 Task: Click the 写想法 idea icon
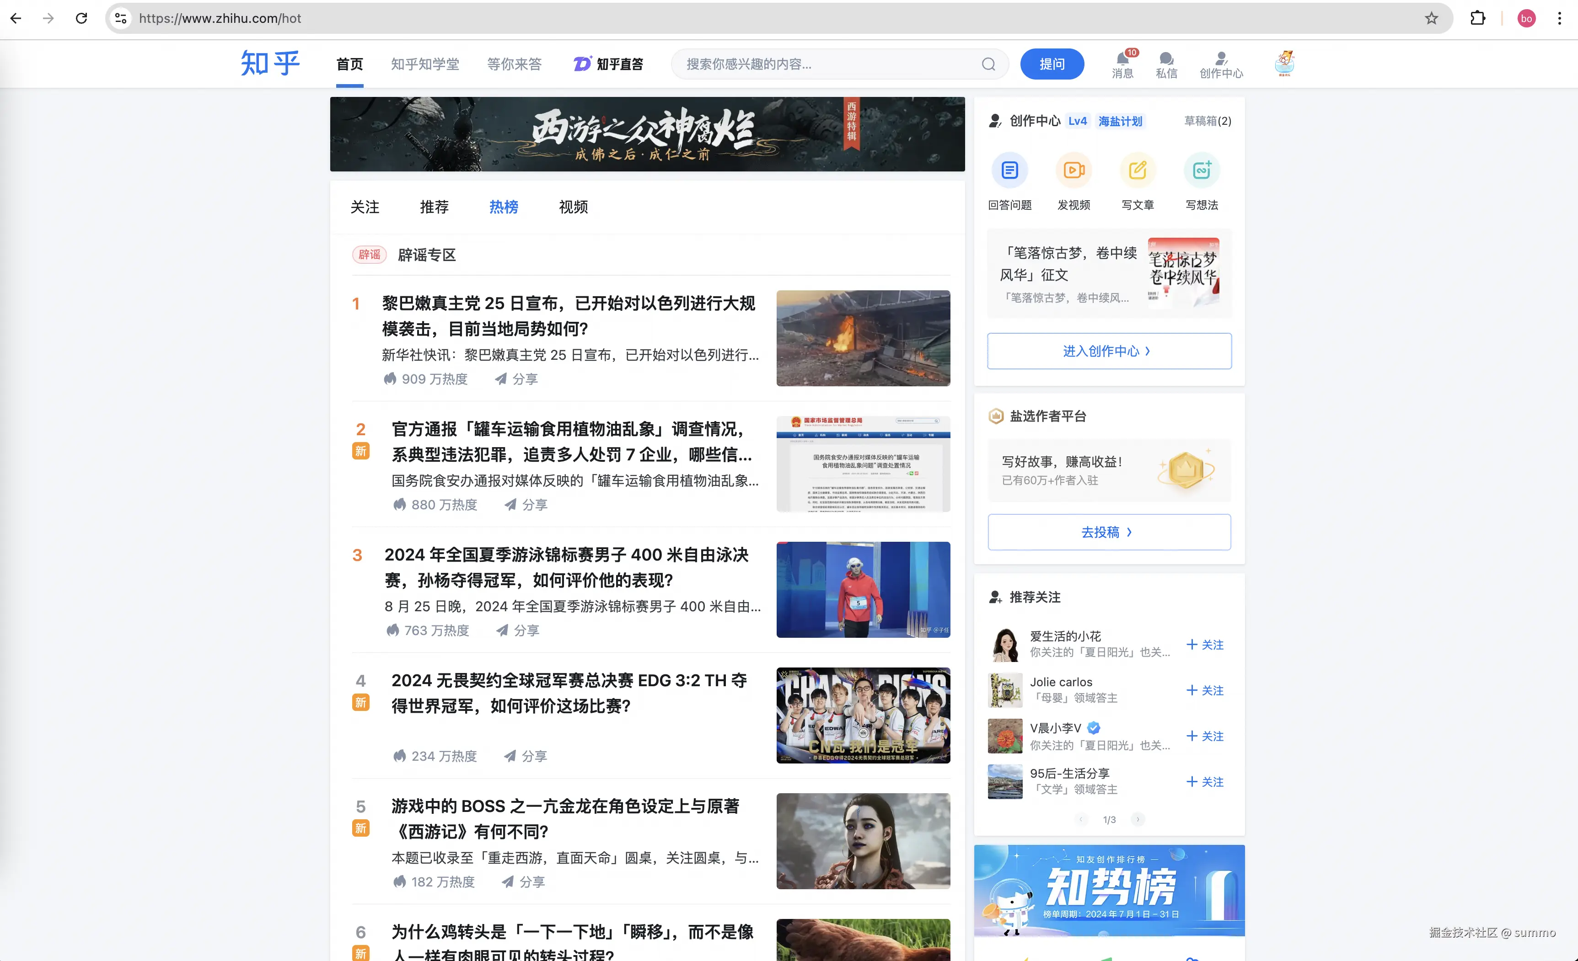(1202, 171)
